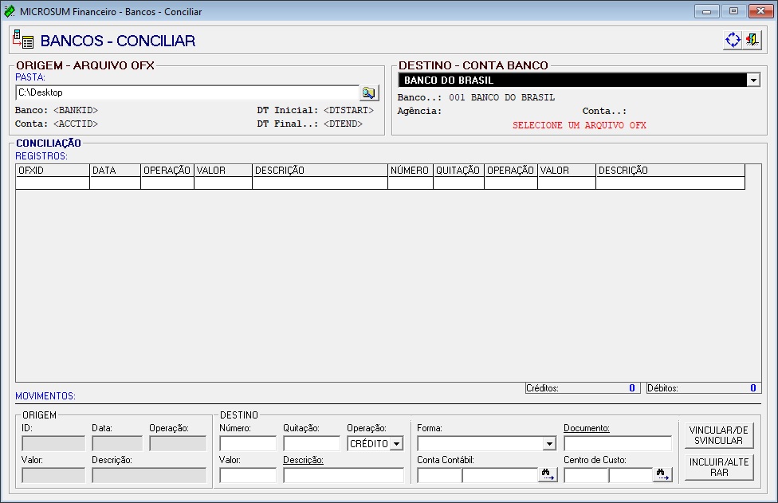The image size is (778, 503).
Task: Minimize the MICROSUM Financeiro window
Action: 706,11
